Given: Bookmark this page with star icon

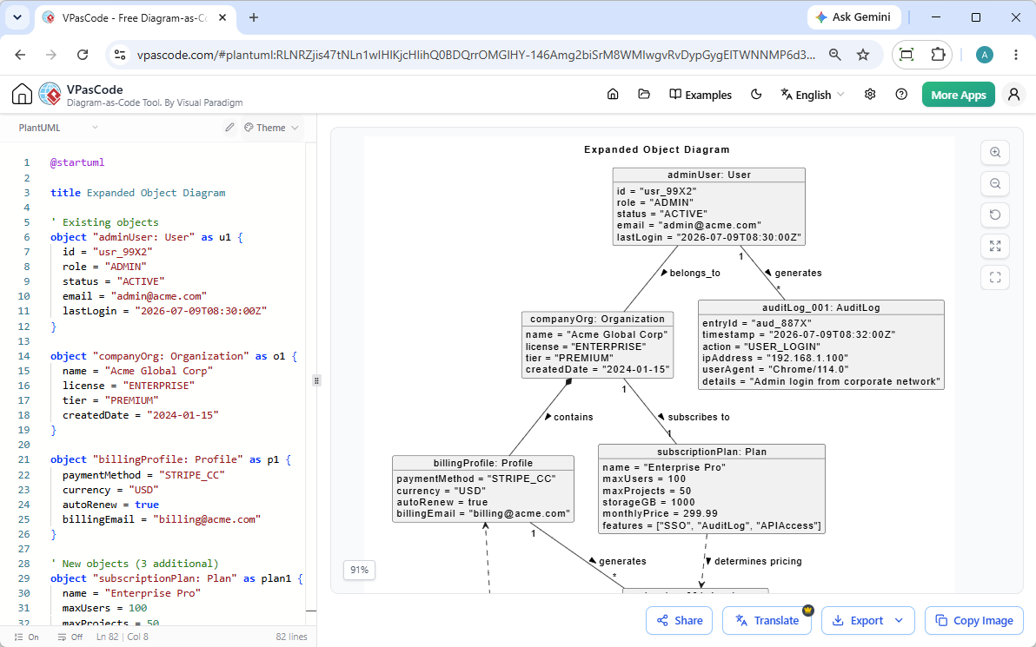Looking at the screenshot, I should pos(863,55).
